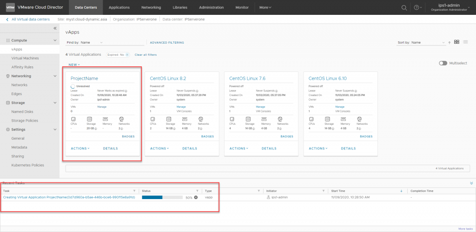Image resolution: width=476 pixels, height=232 pixels.
Task: Cancel the Creating Virtual Application task
Action: 196,197
